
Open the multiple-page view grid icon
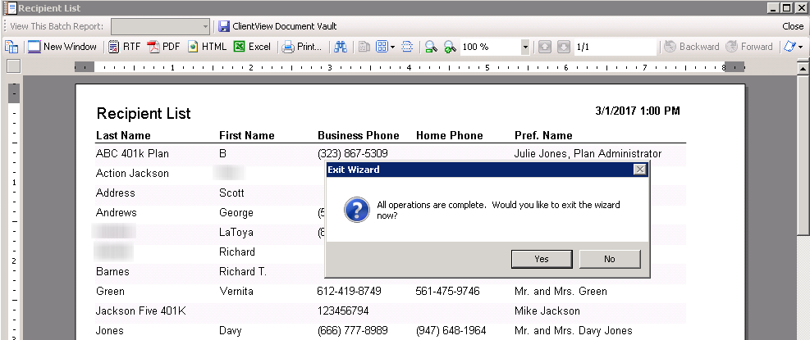[x=382, y=47]
